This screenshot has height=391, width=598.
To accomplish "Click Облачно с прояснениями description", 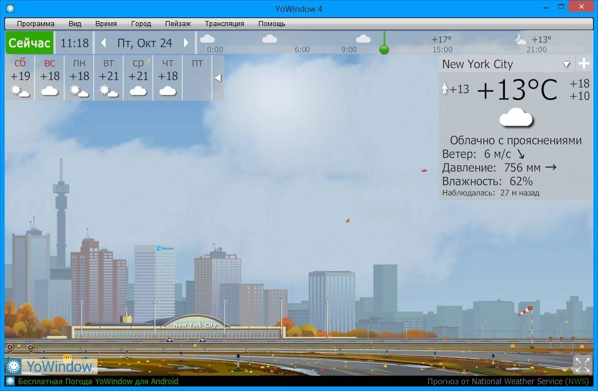I will (516, 140).
